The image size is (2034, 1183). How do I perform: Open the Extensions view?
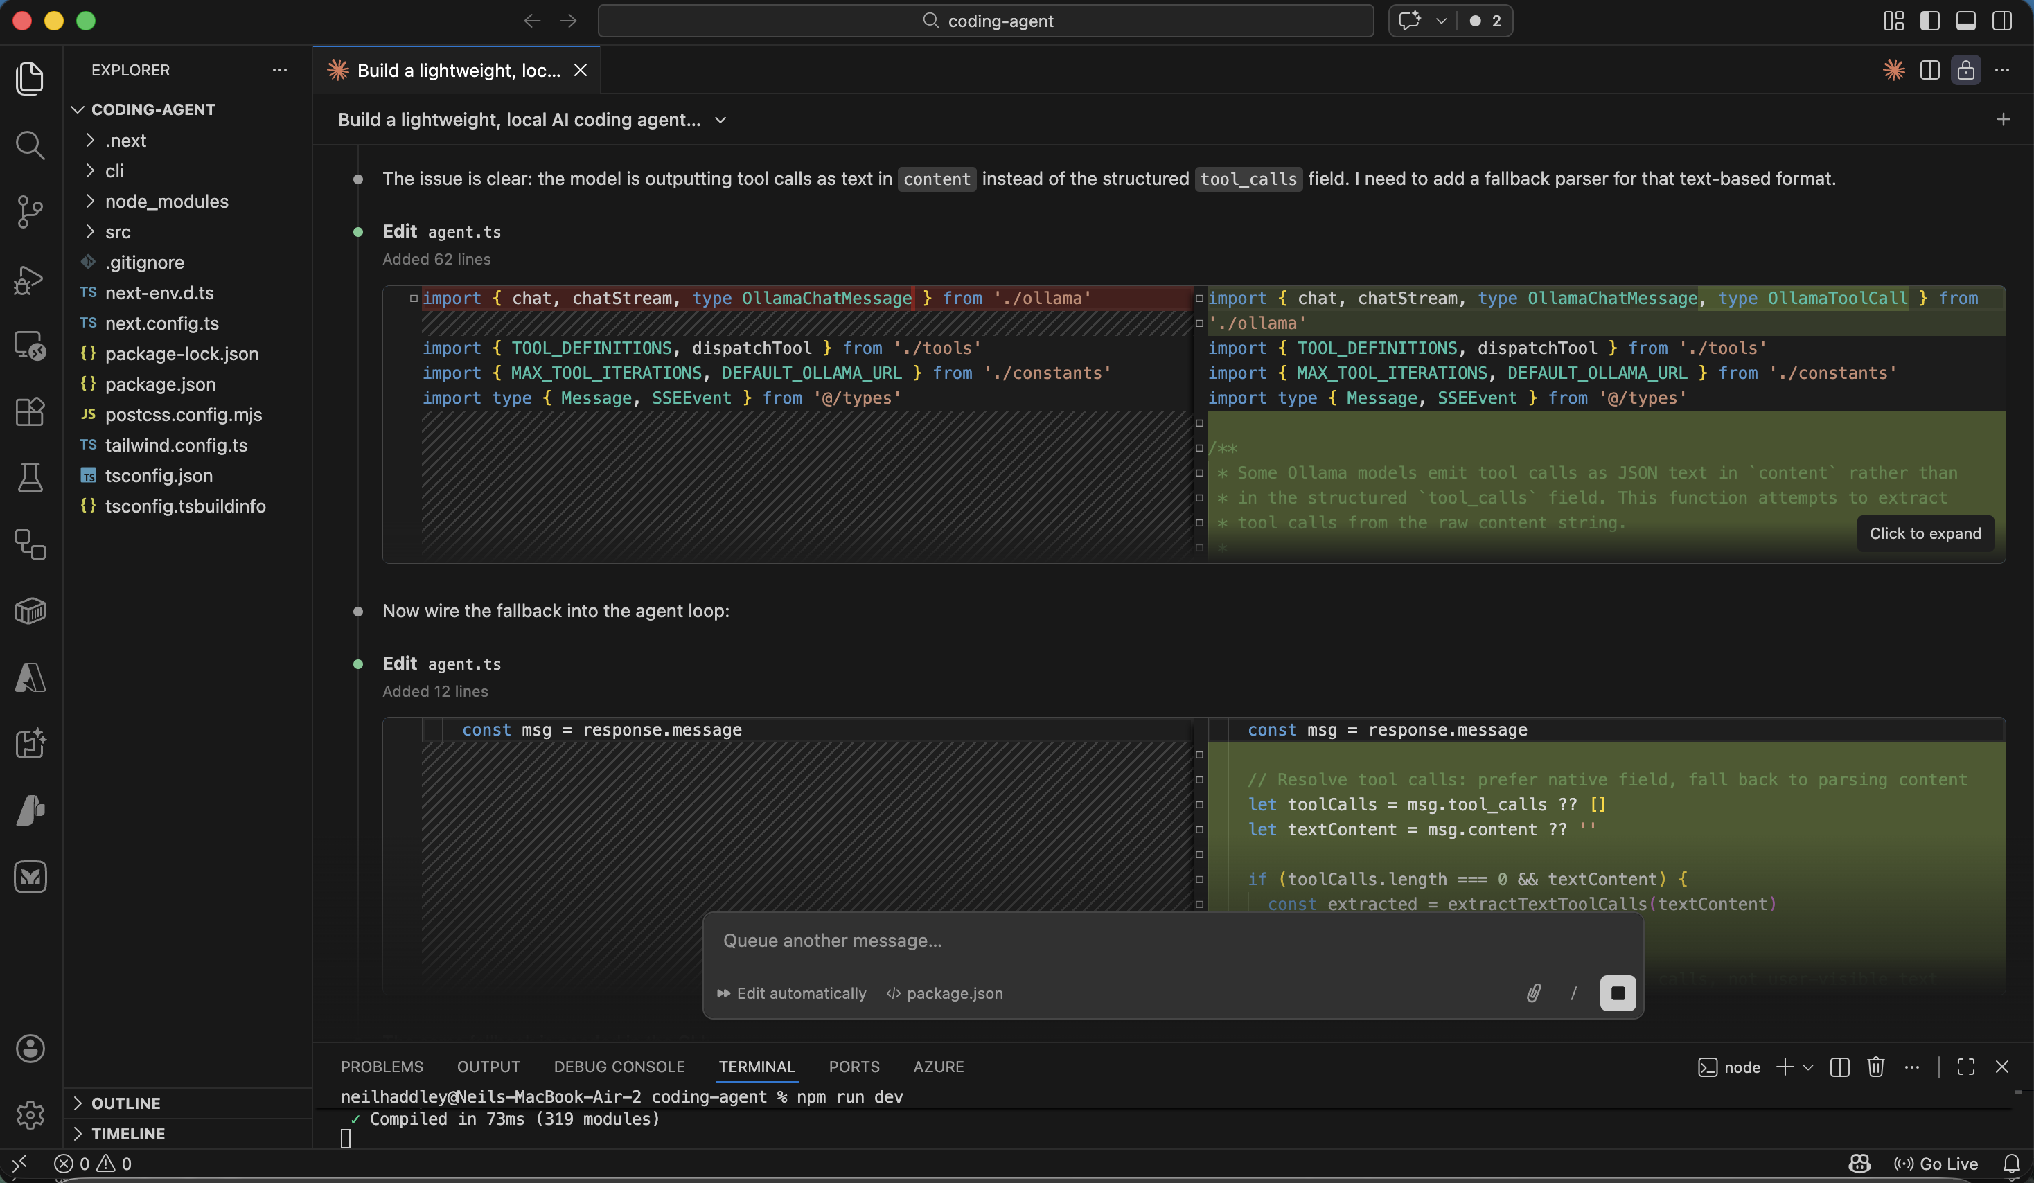pyautogui.click(x=30, y=412)
